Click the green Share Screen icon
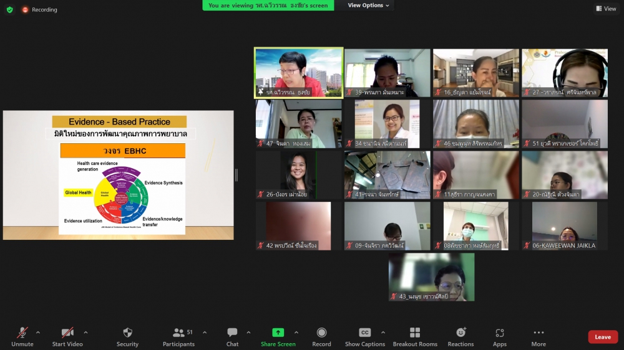Viewport: 624px width, 350px height. [278, 333]
